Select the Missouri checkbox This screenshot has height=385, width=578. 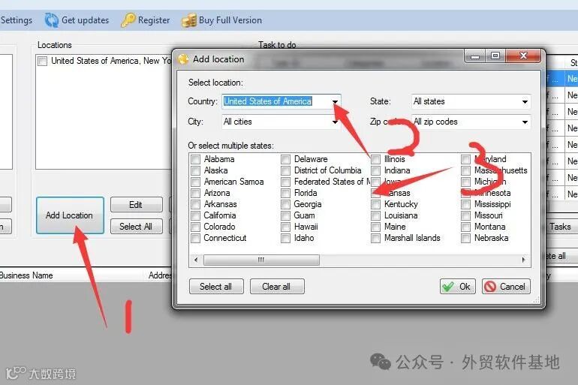pos(465,215)
